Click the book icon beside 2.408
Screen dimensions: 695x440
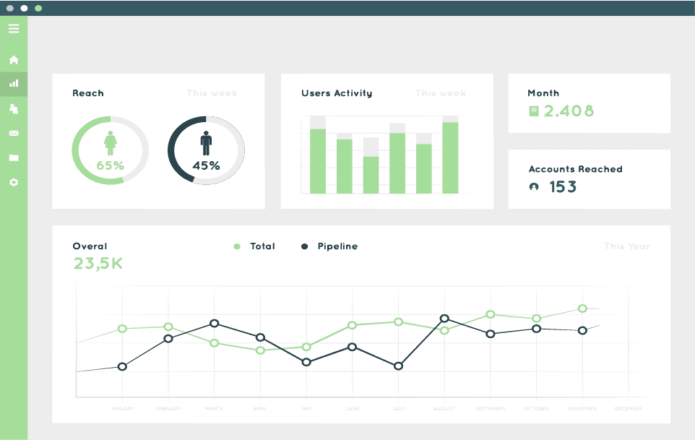click(x=534, y=111)
